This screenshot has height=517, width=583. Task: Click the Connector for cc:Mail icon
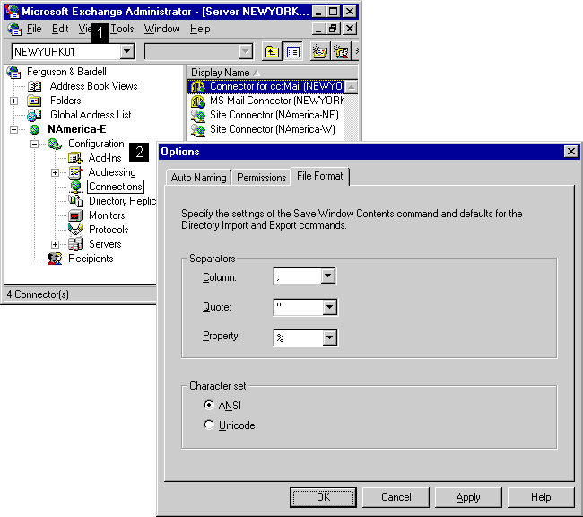click(x=198, y=87)
